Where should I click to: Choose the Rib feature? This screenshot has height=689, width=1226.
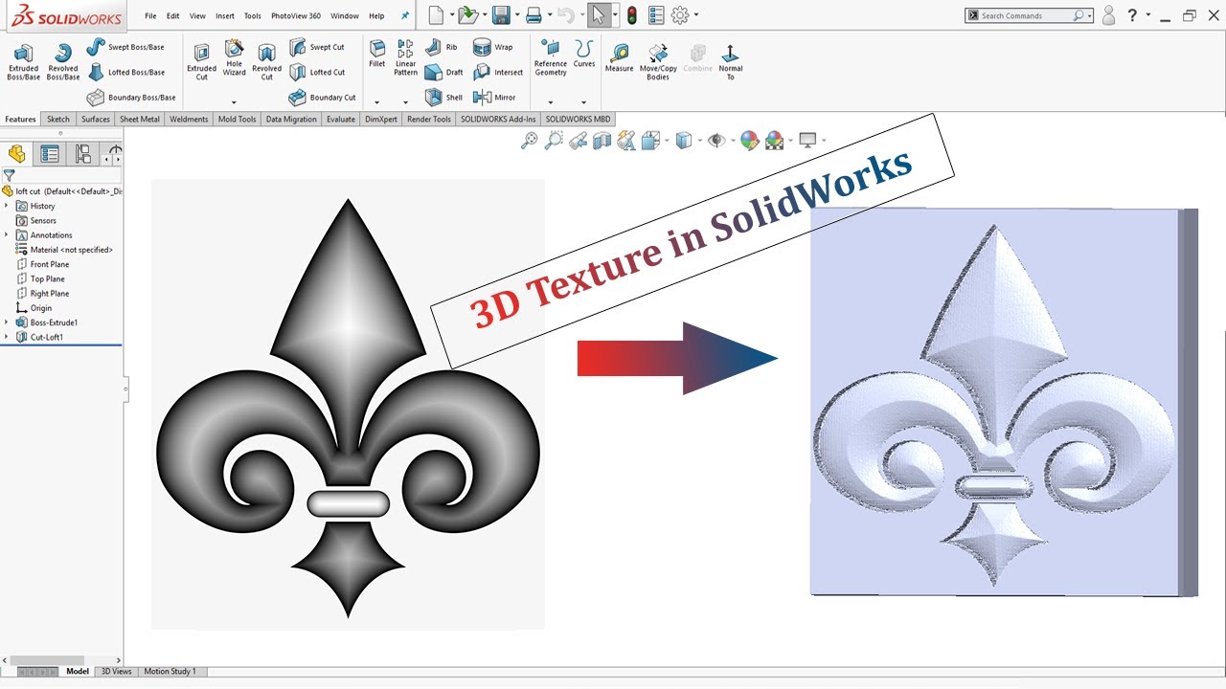441,47
